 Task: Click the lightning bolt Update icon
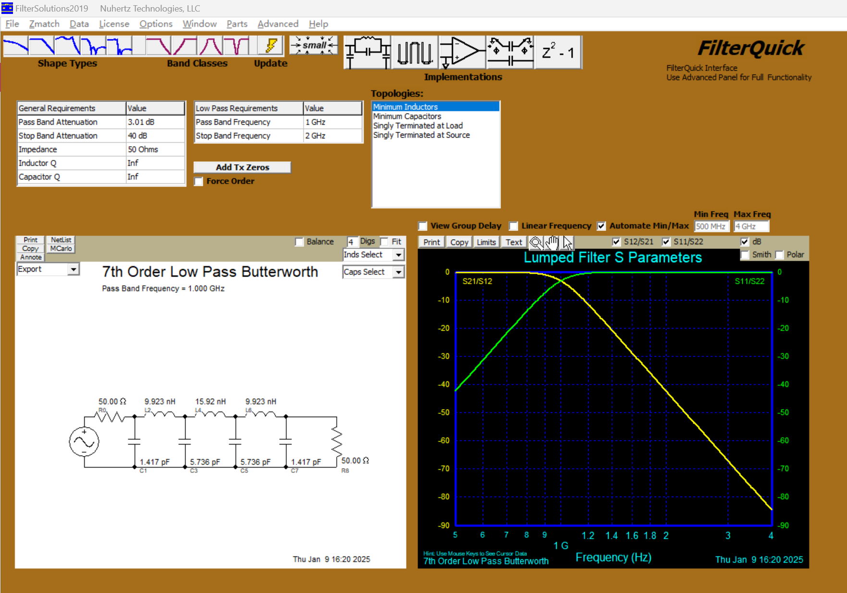(270, 46)
